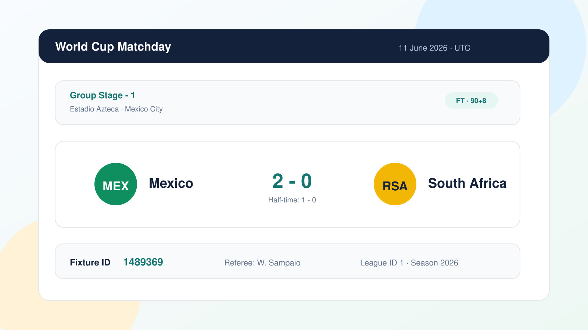Viewport: 588px width, 330px height.
Task: Select the Mexico team name
Action: pos(171,183)
